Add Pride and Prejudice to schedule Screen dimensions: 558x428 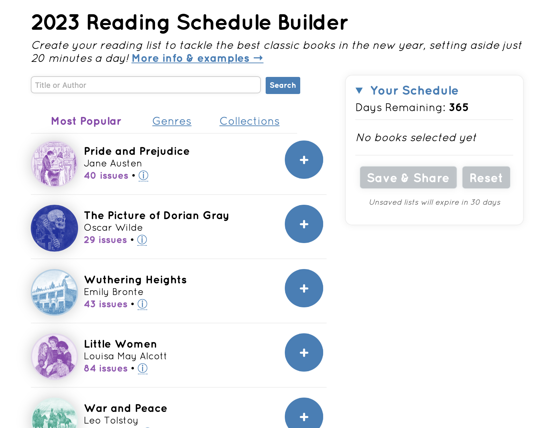point(304,160)
